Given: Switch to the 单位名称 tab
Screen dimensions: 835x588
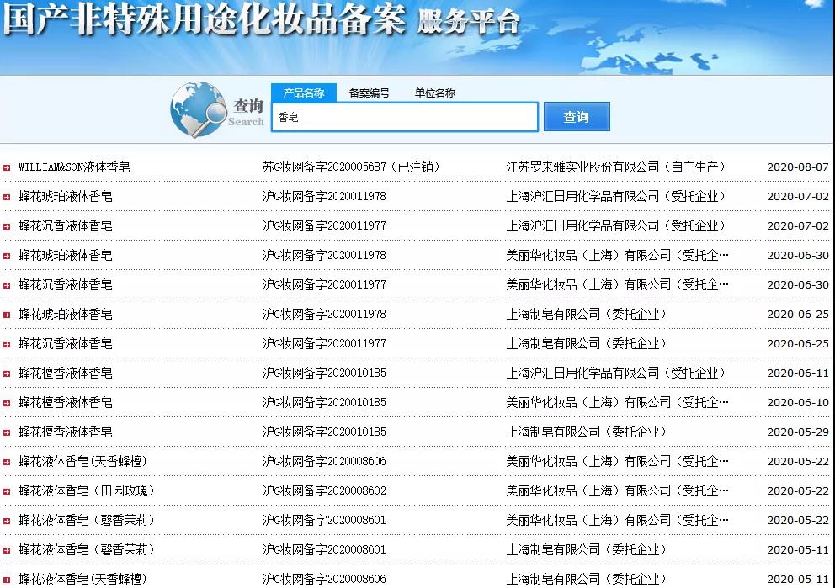Looking at the screenshot, I should point(435,93).
